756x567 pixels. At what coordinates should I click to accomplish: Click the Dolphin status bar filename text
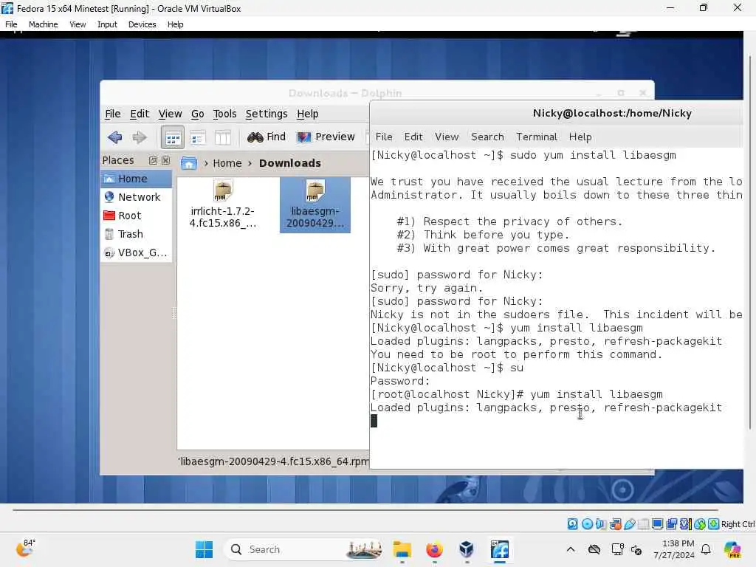[273, 461]
